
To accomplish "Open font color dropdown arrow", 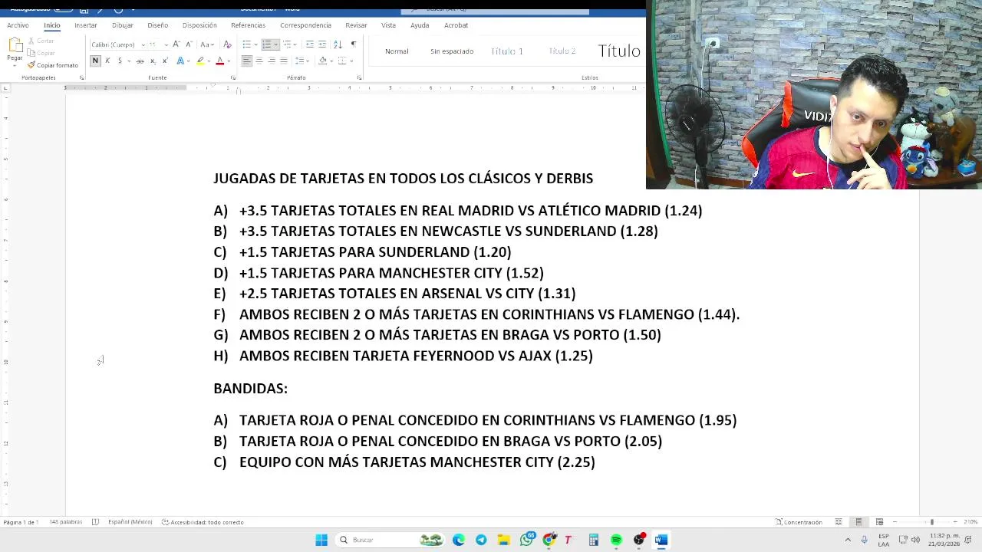I will tap(229, 61).
